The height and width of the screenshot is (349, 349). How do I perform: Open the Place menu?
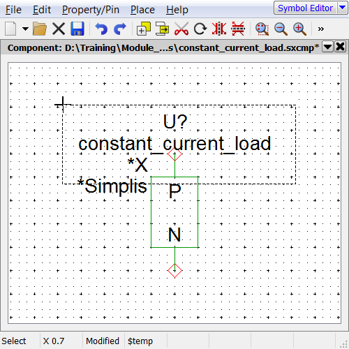(142, 10)
